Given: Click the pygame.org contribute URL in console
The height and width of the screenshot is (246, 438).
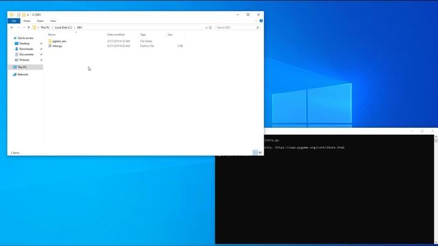Looking at the screenshot, I should pyautogui.click(x=310, y=148).
